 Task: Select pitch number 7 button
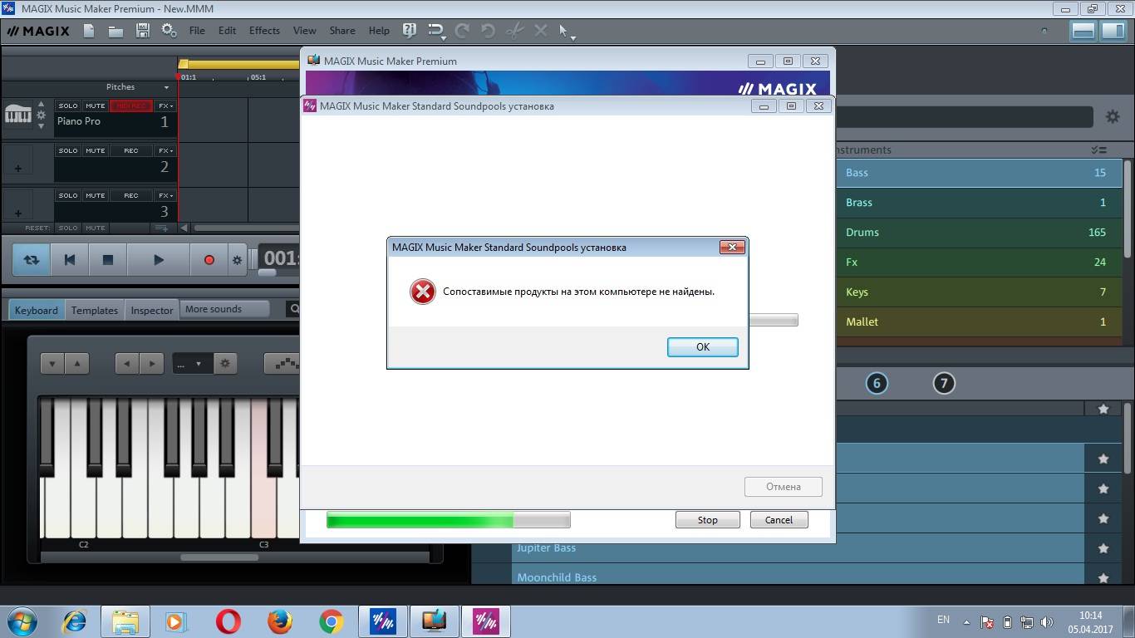(x=944, y=383)
